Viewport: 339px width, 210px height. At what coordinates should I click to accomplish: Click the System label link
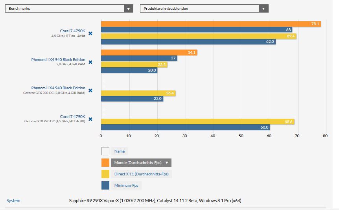tap(13, 201)
